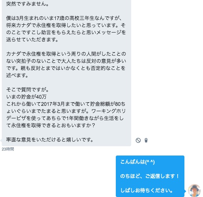Open the sender's avatar with the hat
The image size is (203, 197).
(x=194, y=191)
